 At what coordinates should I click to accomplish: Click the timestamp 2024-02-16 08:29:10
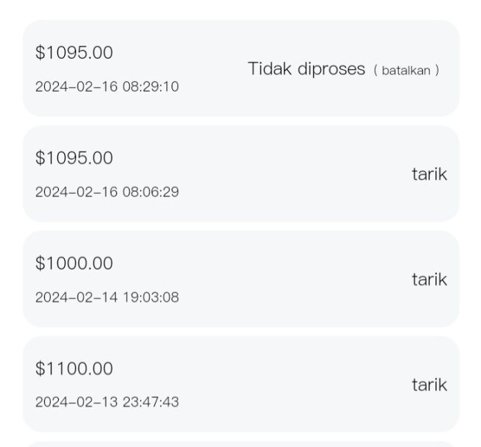(107, 86)
